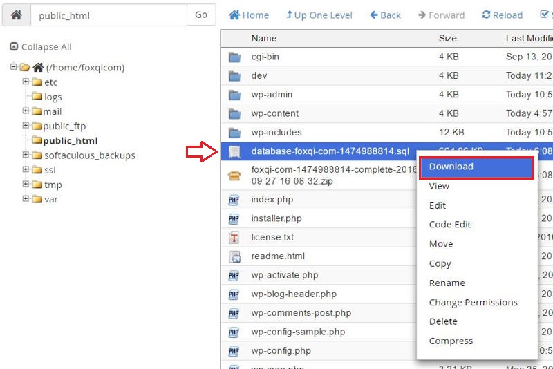
Task: Choose Delete from the context menu
Action: point(443,321)
